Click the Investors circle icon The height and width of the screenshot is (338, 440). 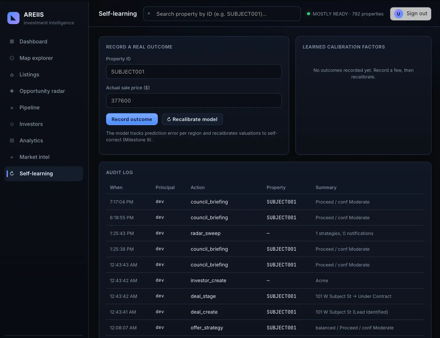pyautogui.click(x=12, y=124)
